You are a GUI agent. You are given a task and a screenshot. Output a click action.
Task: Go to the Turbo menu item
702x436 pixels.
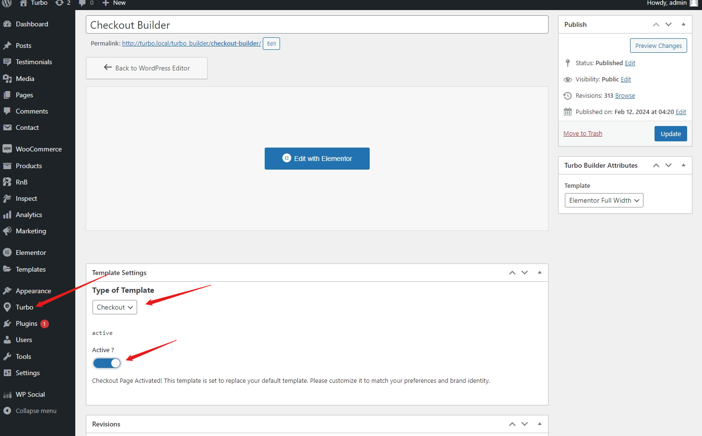click(37, 307)
